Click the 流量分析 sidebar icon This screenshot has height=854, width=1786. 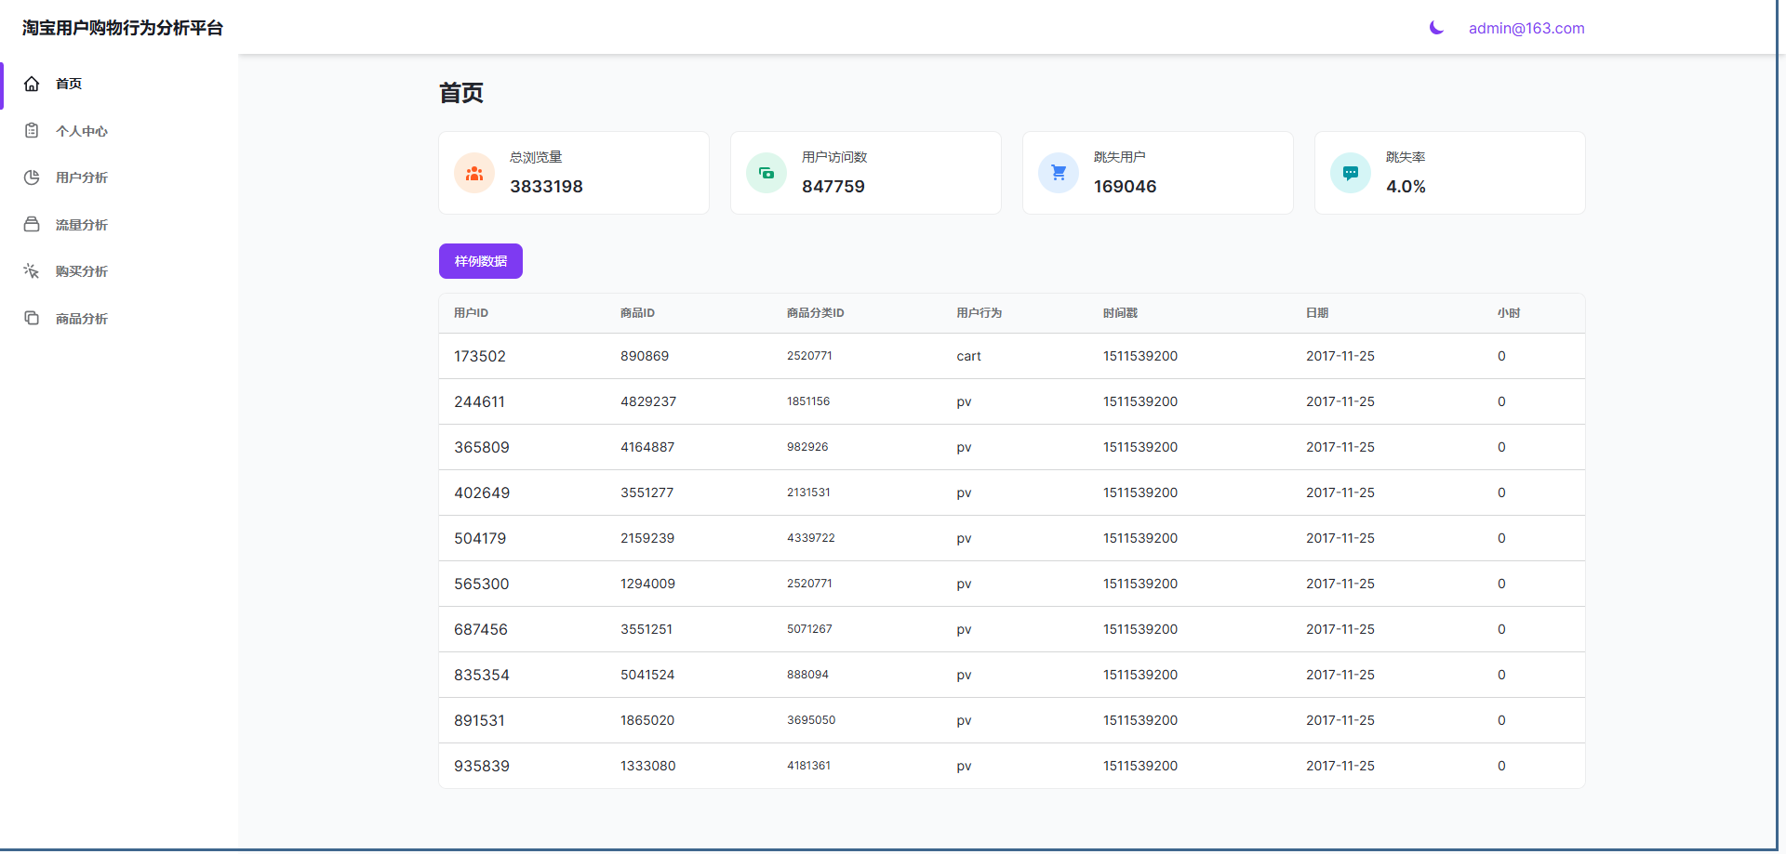(x=32, y=225)
